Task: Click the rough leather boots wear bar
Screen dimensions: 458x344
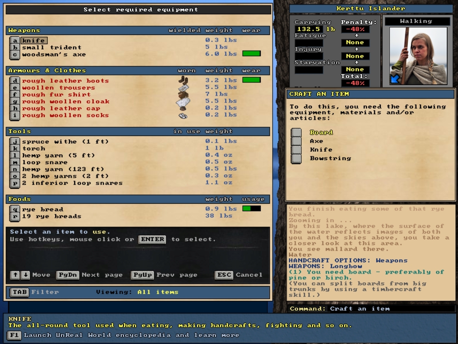Action: tap(252, 80)
